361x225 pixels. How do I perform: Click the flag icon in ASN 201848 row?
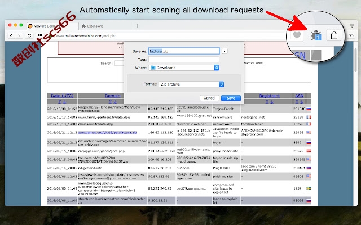click(309, 109)
